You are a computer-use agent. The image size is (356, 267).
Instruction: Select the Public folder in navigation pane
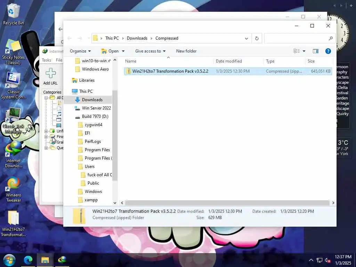[x=90, y=183]
